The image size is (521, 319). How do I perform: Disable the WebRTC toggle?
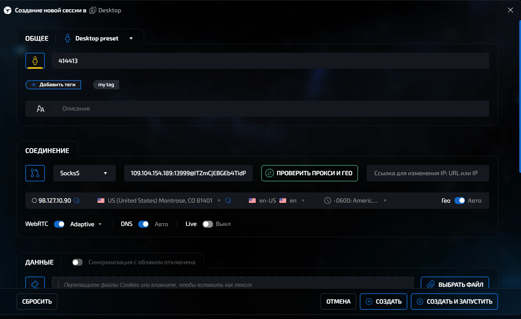[x=59, y=224]
